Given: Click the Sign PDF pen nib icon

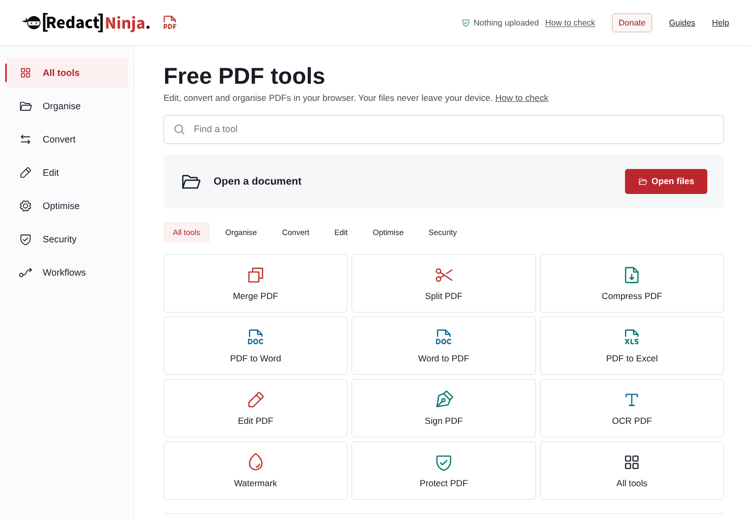Looking at the screenshot, I should (444, 399).
